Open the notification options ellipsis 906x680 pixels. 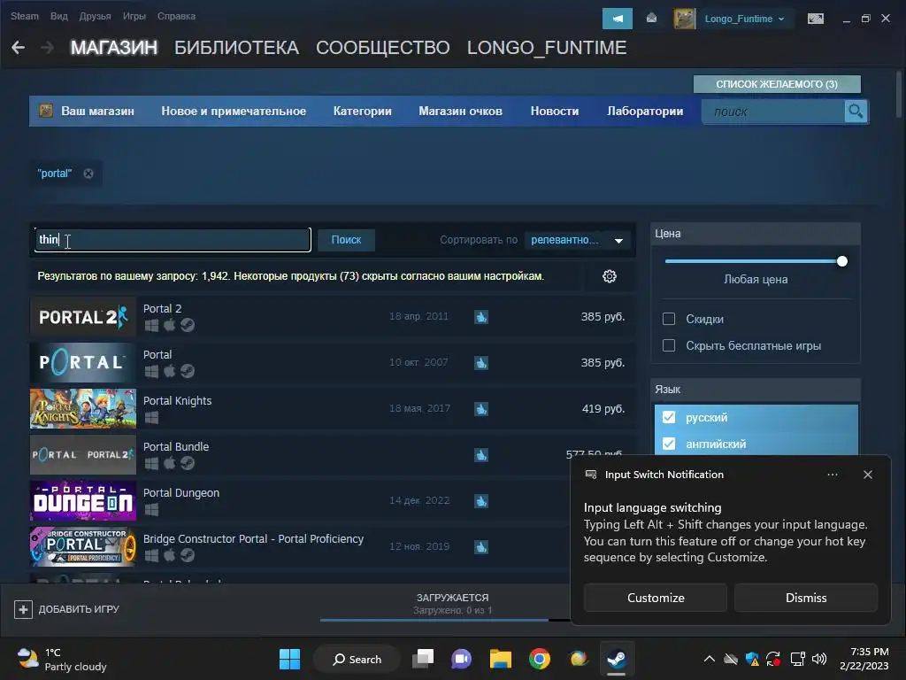[832, 475]
